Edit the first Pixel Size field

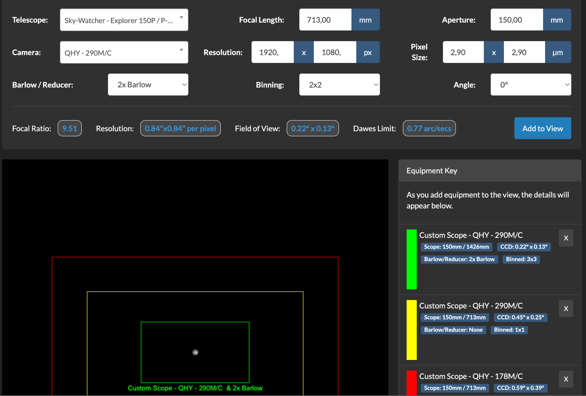(x=464, y=52)
